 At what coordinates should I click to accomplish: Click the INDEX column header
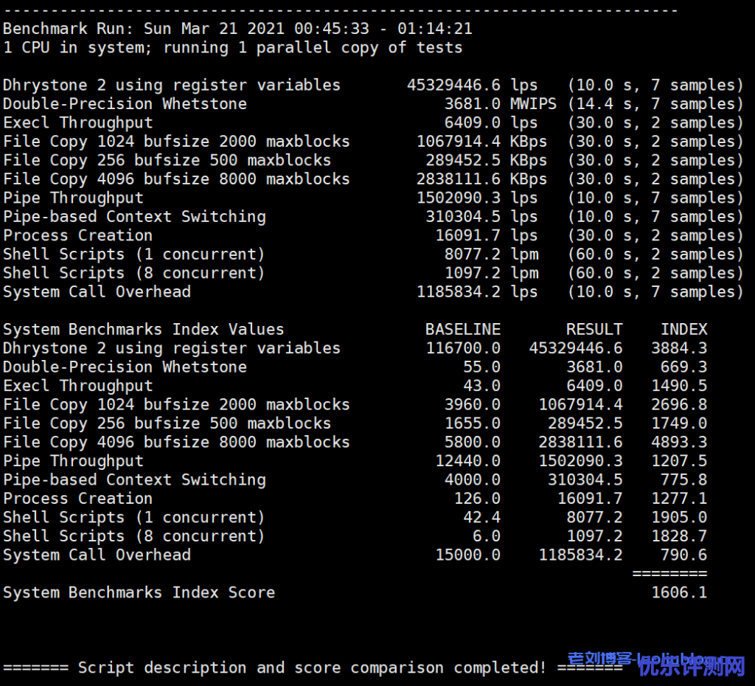[683, 330]
